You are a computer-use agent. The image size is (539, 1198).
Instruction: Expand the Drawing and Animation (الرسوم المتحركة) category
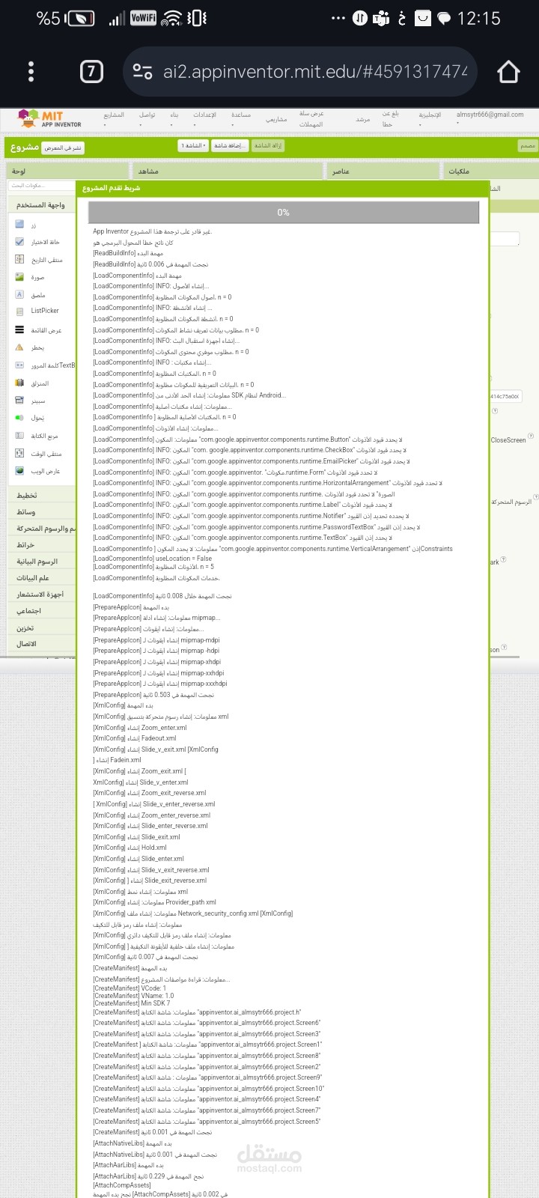pyautogui.click(x=41, y=529)
